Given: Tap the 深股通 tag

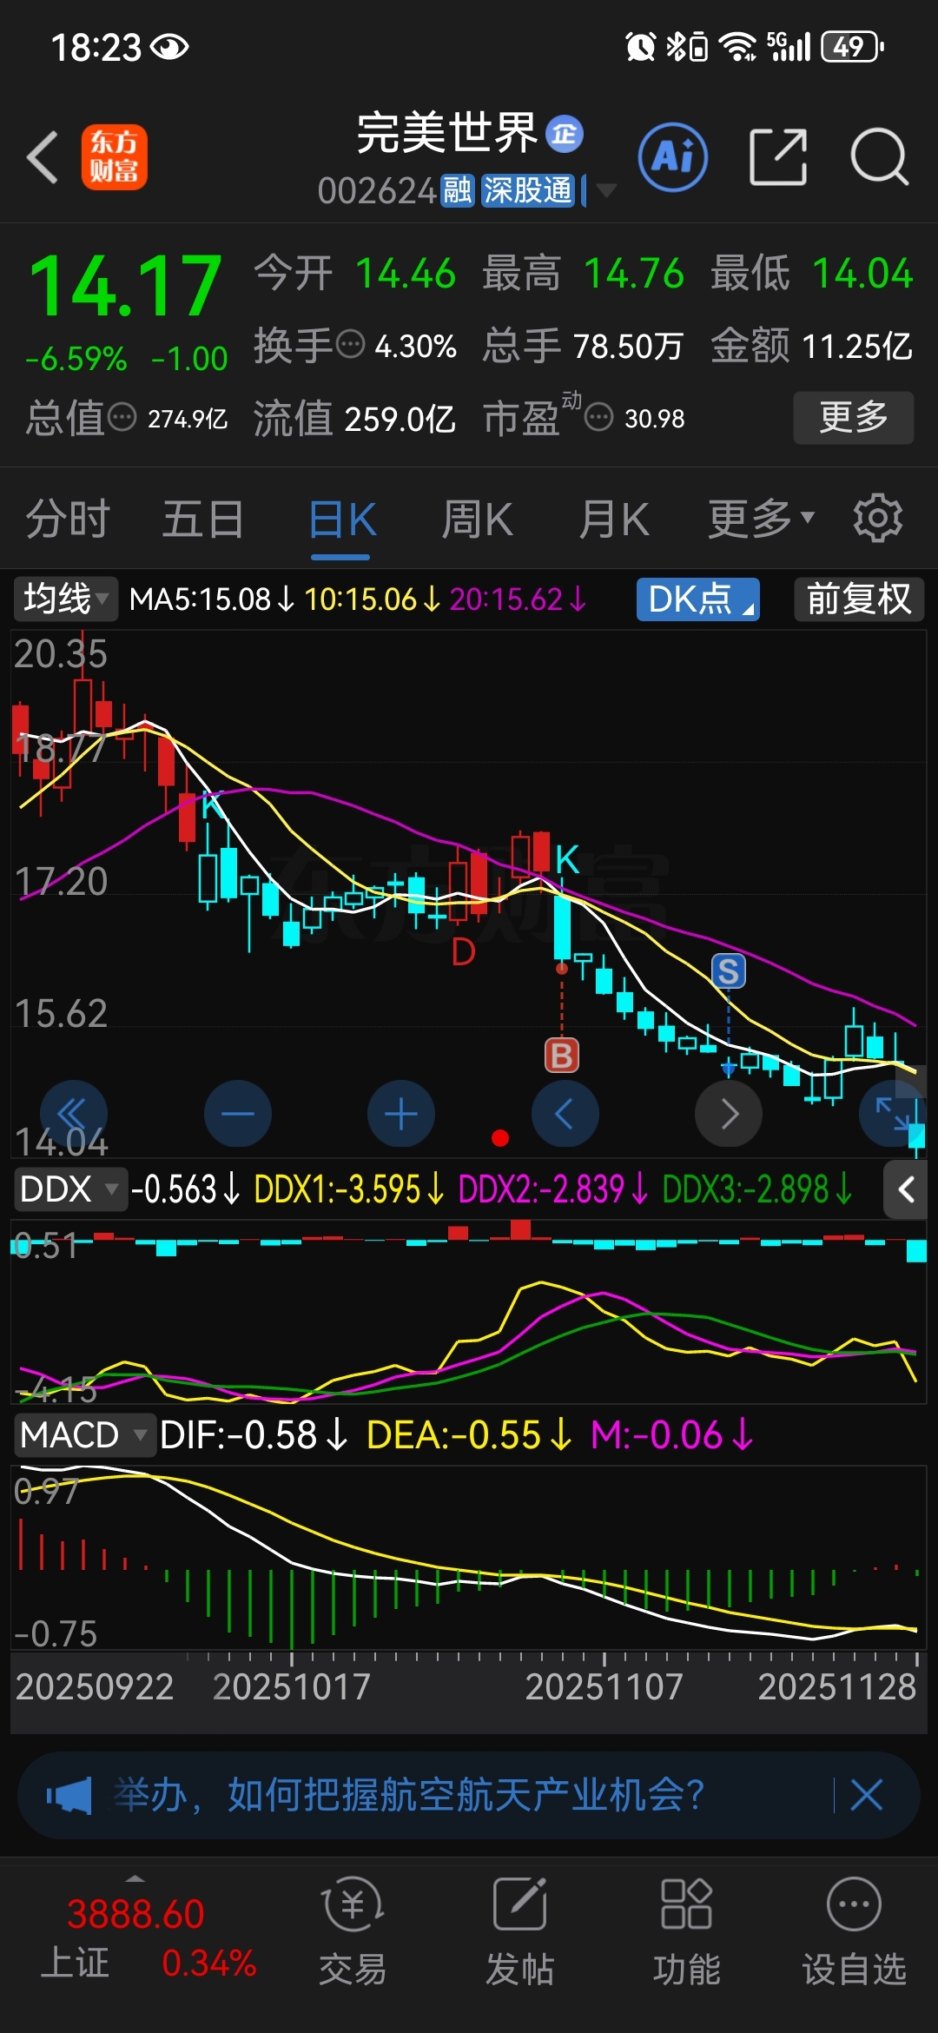Looking at the screenshot, I should 528,190.
